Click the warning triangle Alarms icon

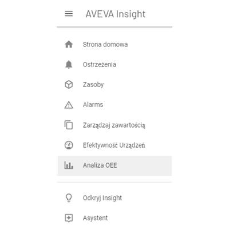[69, 105]
